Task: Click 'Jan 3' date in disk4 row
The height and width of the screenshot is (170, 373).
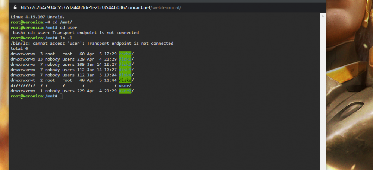Action: pos(94,75)
